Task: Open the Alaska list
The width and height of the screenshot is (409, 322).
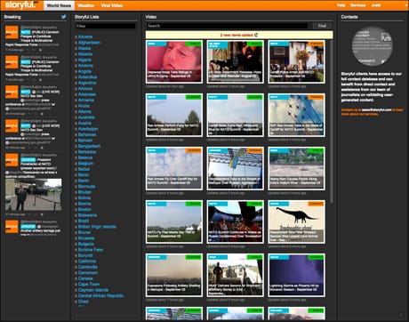Action: [x=84, y=48]
